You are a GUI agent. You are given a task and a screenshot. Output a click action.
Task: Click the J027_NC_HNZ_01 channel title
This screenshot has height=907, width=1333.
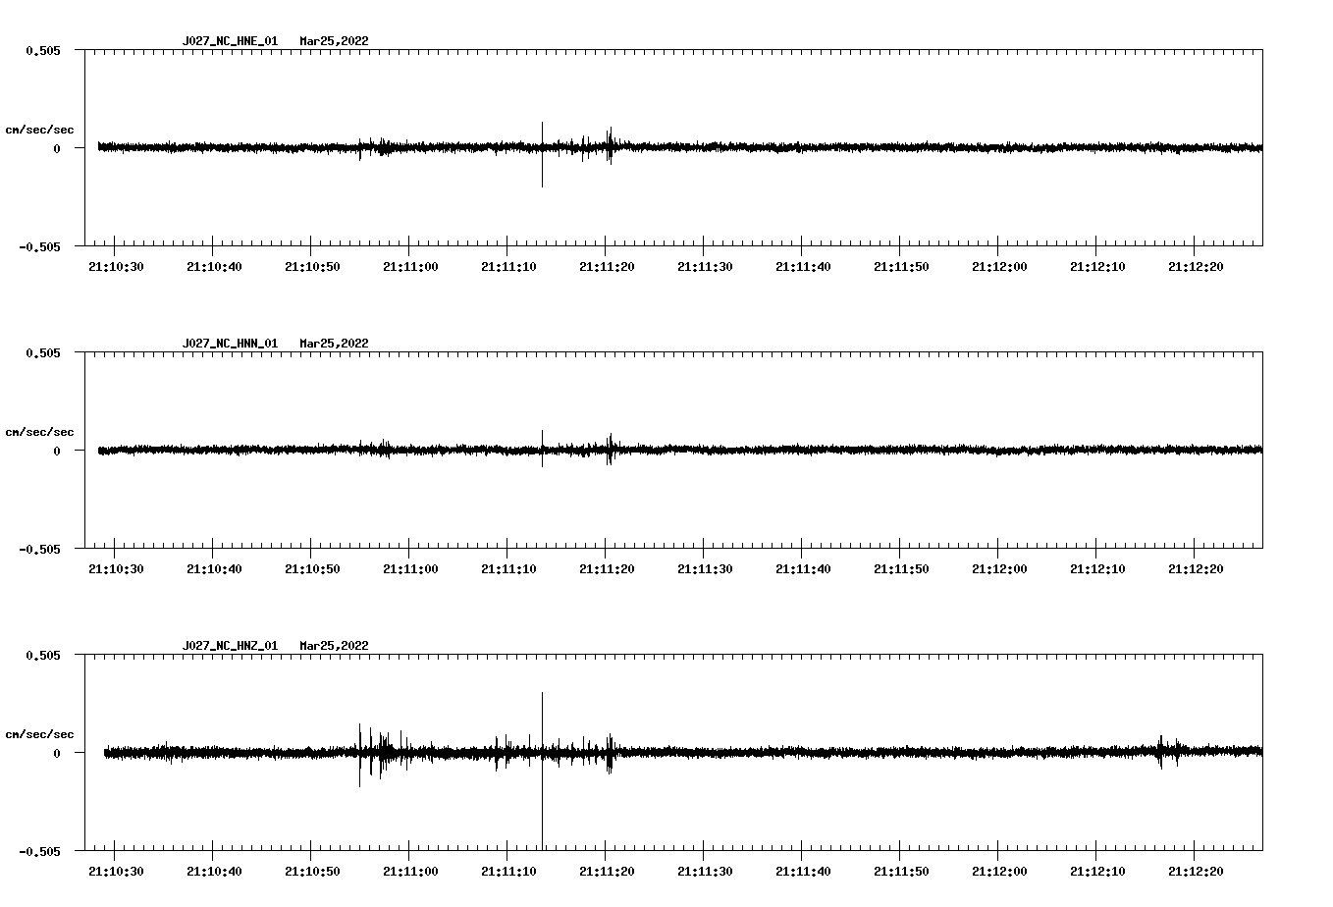click(230, 646)
